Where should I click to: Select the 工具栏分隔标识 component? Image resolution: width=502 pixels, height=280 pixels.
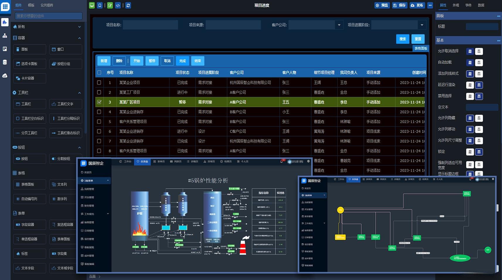[x=66, y=118]
